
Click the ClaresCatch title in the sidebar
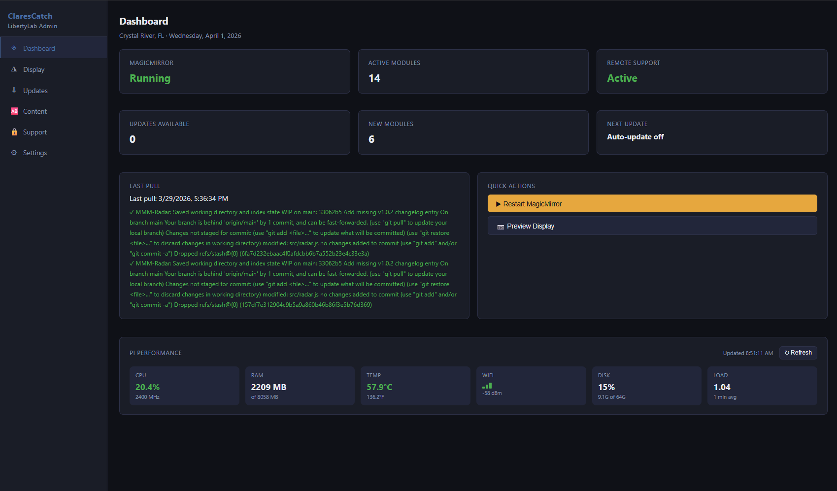pyautogui.click(x=30, y=16)
